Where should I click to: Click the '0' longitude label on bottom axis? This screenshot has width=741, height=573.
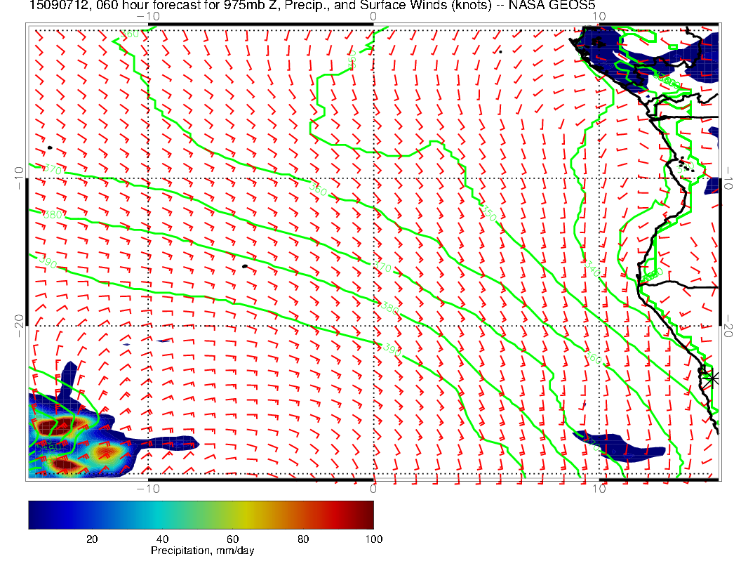pos(373,488)
